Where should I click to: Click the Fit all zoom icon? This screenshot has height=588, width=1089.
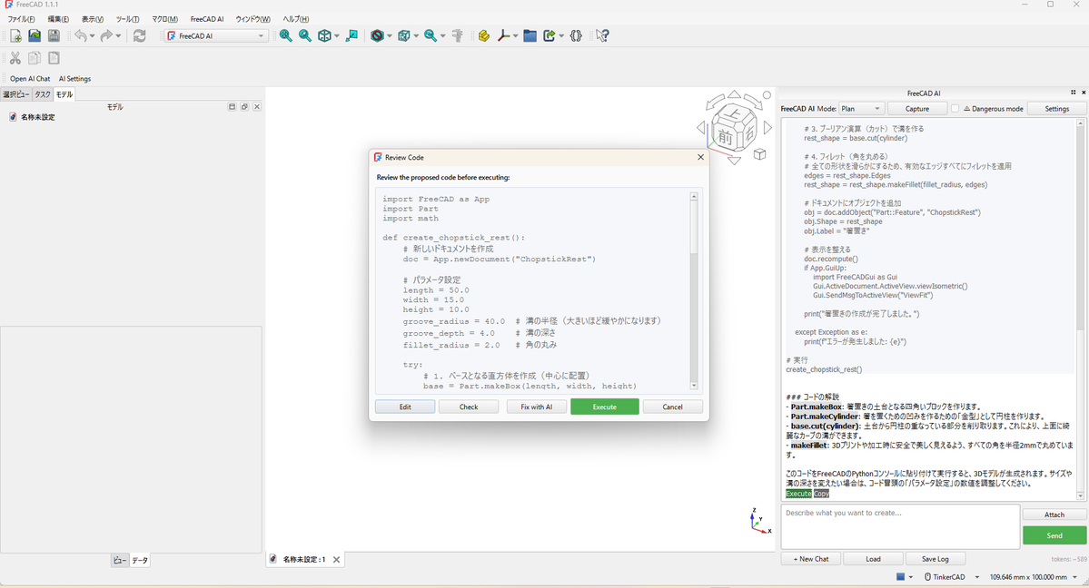(x=285, y=36)
